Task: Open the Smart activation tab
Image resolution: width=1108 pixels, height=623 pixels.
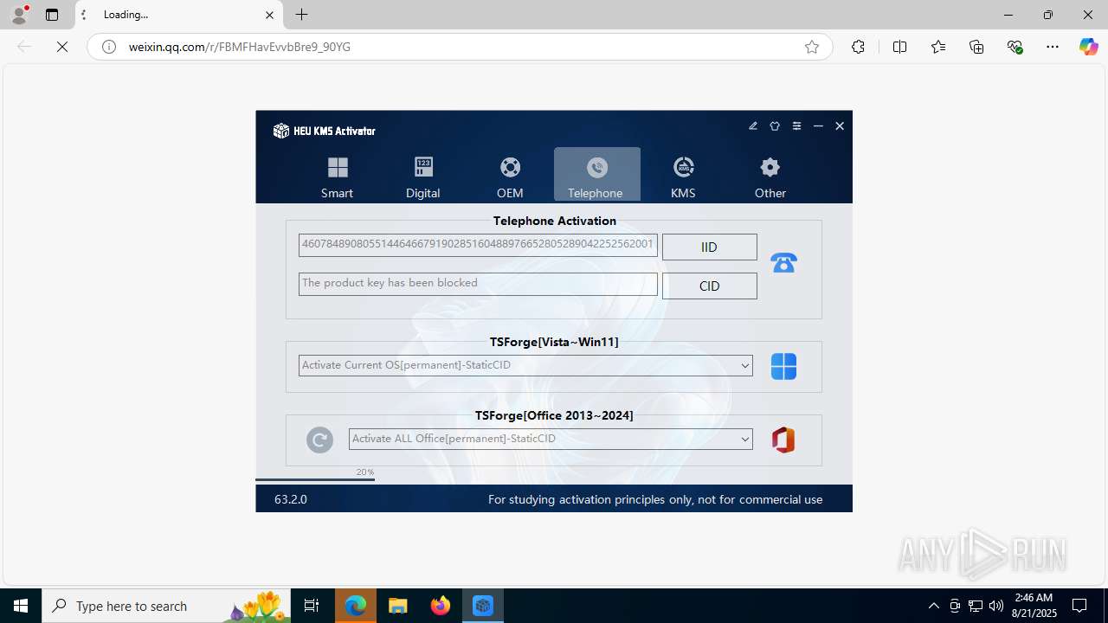Action: click(337, 175)
